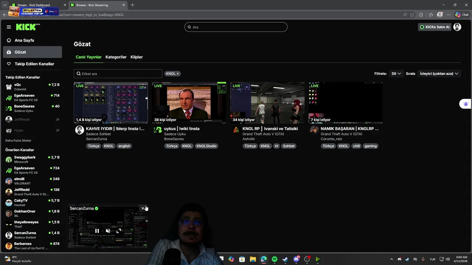This screenshot has height=265, width=472.
Task: Open the browser tab list dropdown arrow
Action: 5,5
